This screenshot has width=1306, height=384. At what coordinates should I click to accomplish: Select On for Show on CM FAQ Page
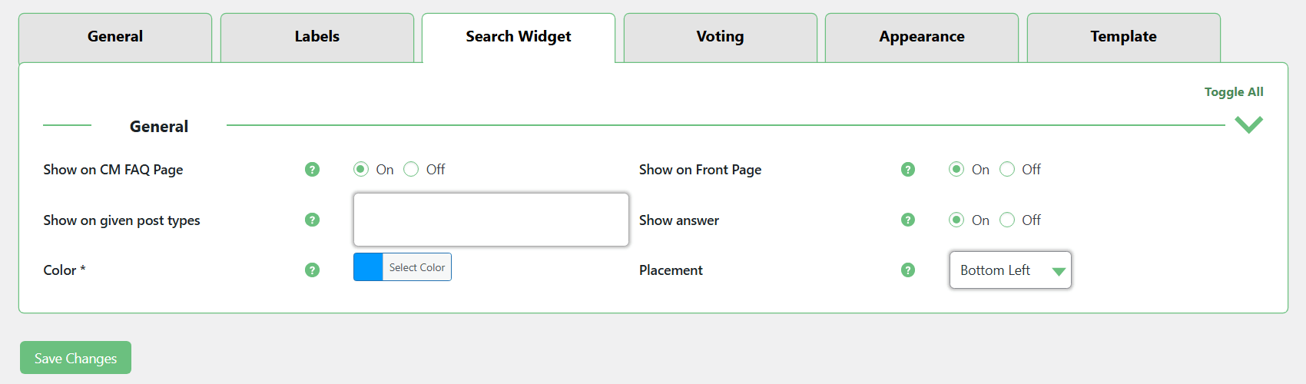coord(361,170)
